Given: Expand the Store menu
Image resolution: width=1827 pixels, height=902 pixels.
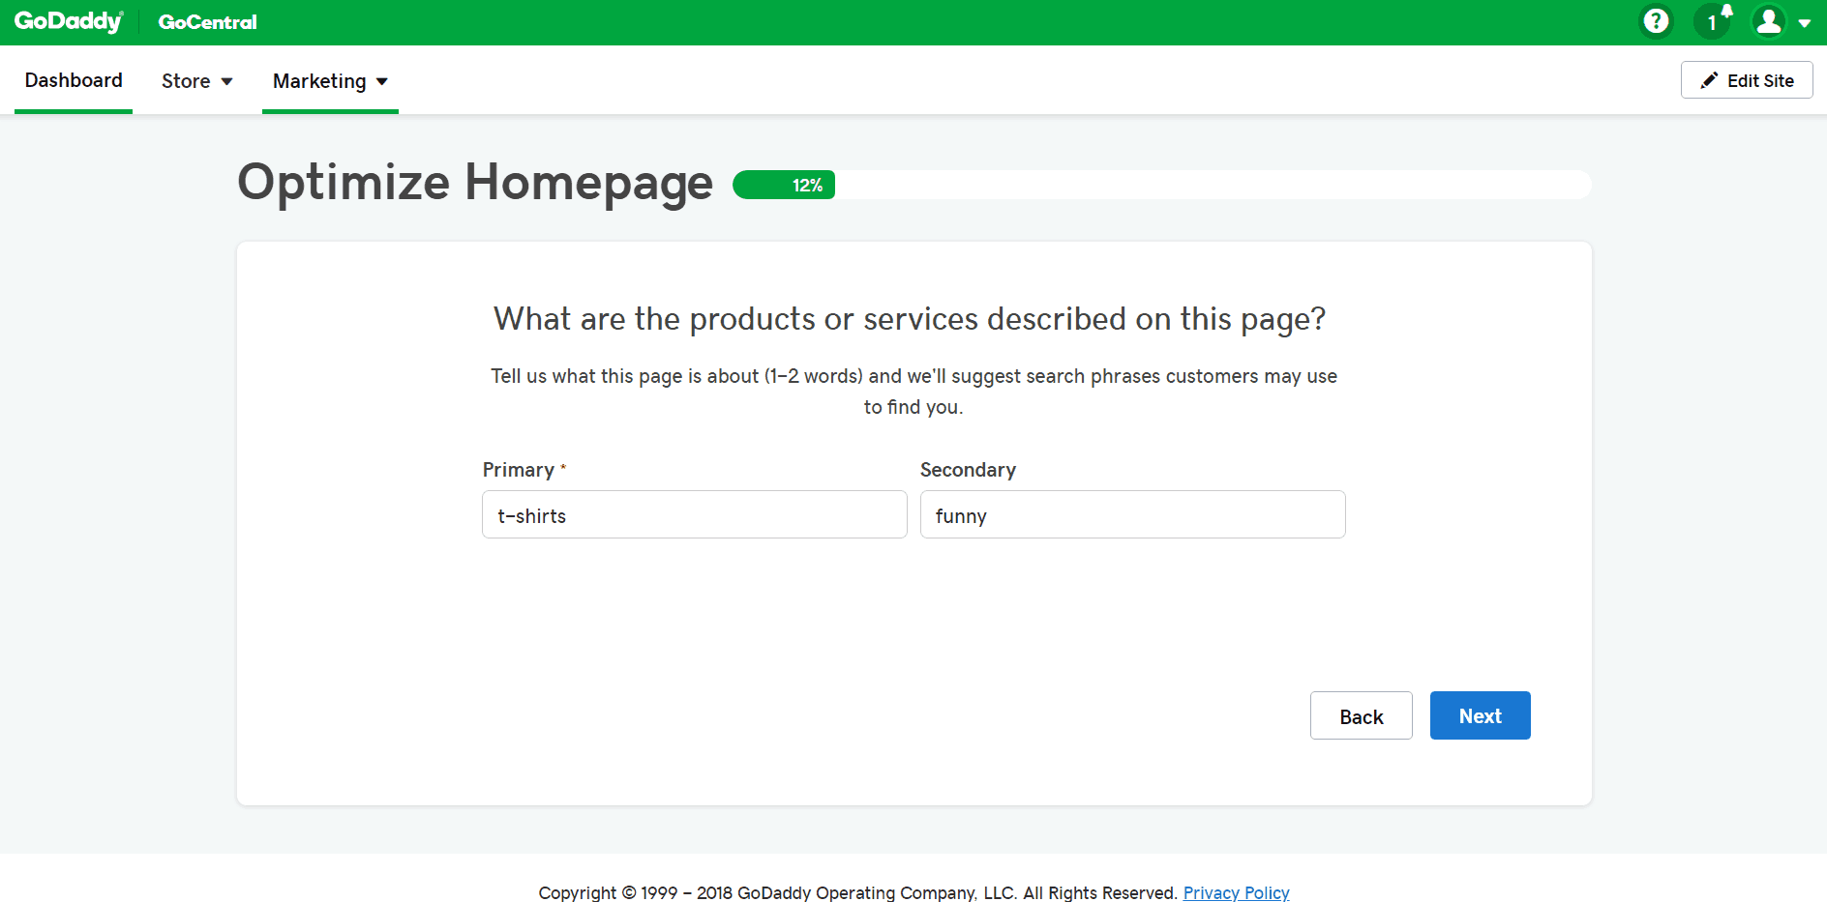Looking at the screenshot, I should click(197, 81).
